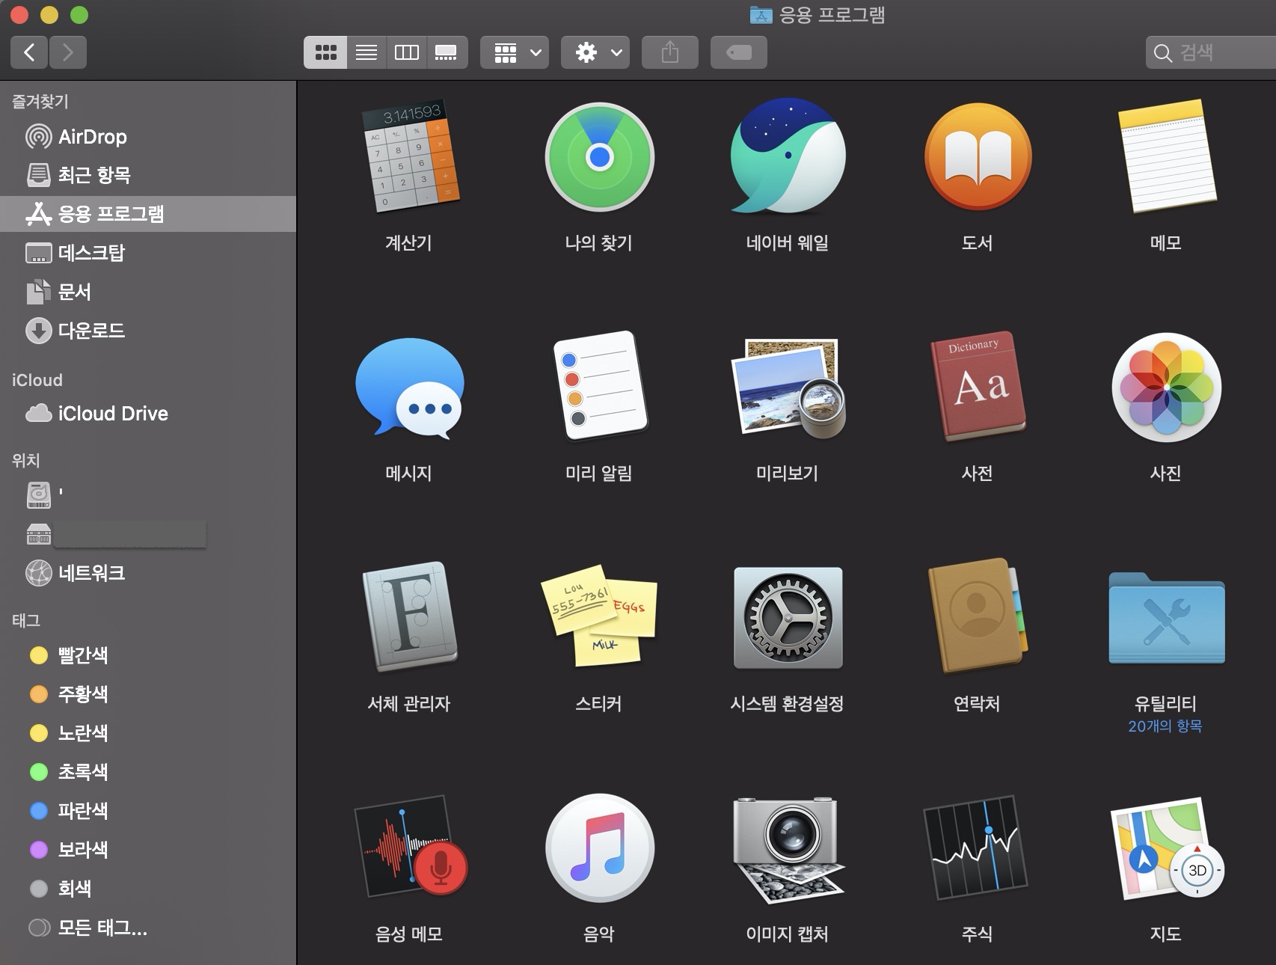1276x965 pixels.
Task: Select 문서 in the sidebar
Action: [x=148, y=292]
